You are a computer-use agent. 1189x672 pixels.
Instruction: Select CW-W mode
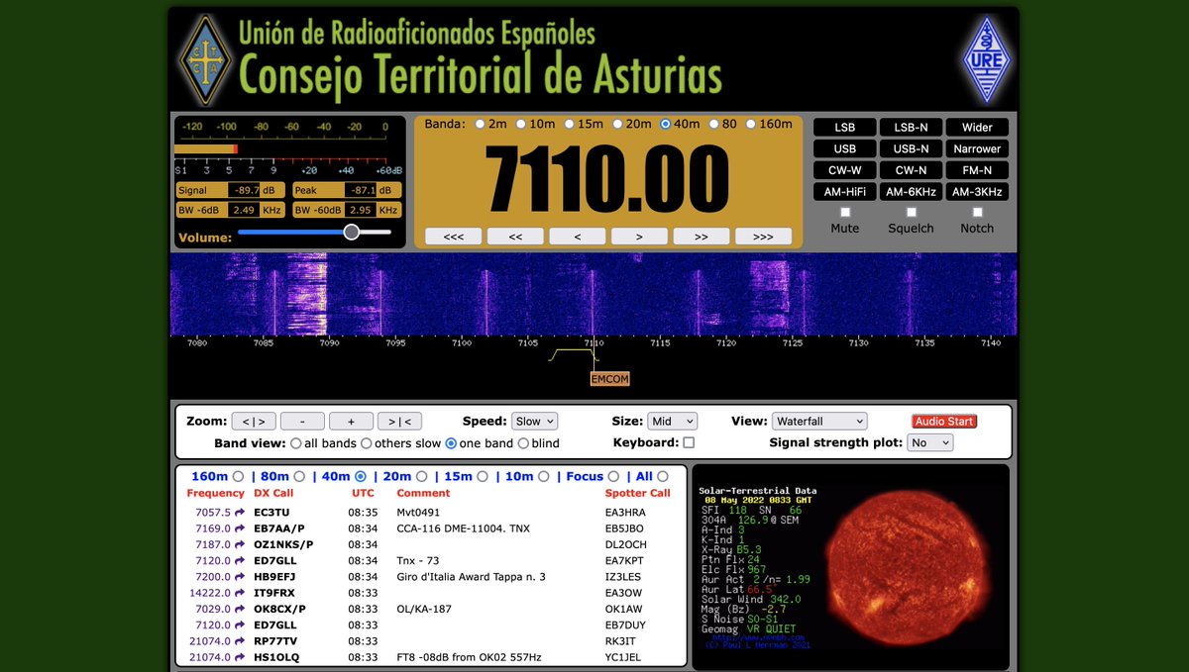click(x=845, y=170)
